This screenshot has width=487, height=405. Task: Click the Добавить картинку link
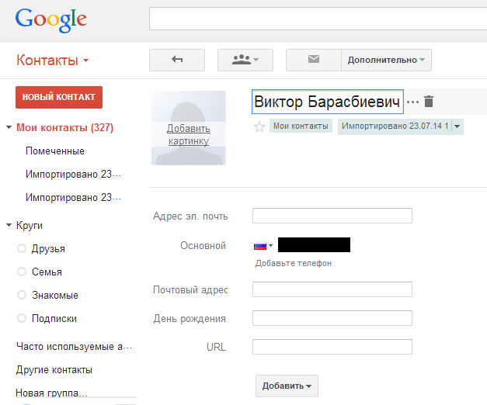click(x=189, y=134)
